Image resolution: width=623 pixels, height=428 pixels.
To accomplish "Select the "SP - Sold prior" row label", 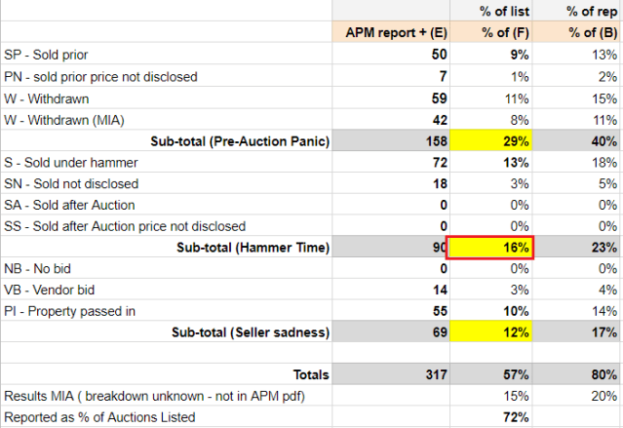I will point(46,55).
